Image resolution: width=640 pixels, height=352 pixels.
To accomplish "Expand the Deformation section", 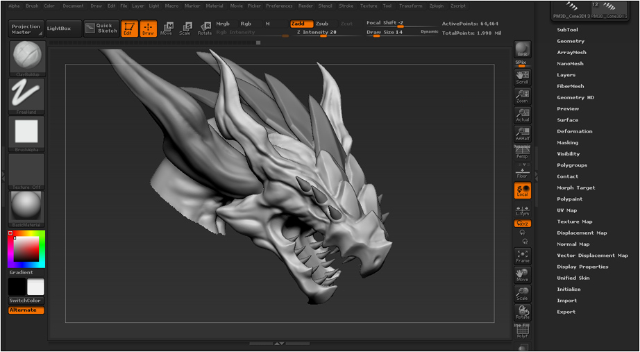I will (x=575, y=131).
